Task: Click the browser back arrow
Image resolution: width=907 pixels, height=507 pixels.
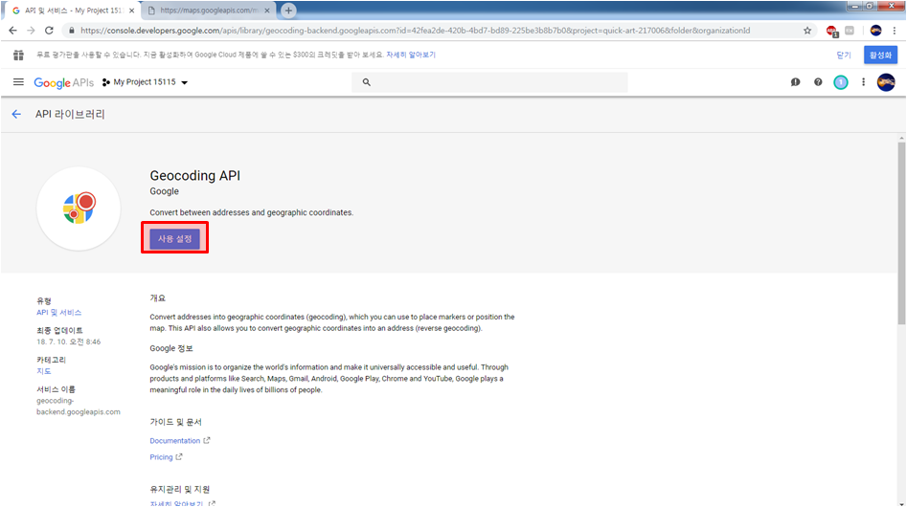Action: point(12,31)
